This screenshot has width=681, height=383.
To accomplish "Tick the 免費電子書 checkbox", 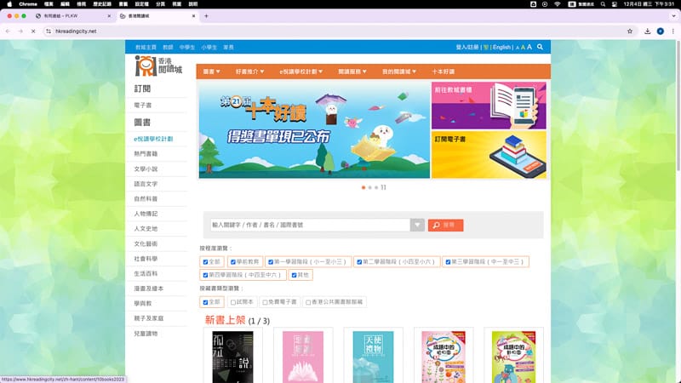I will click(265, 302).
